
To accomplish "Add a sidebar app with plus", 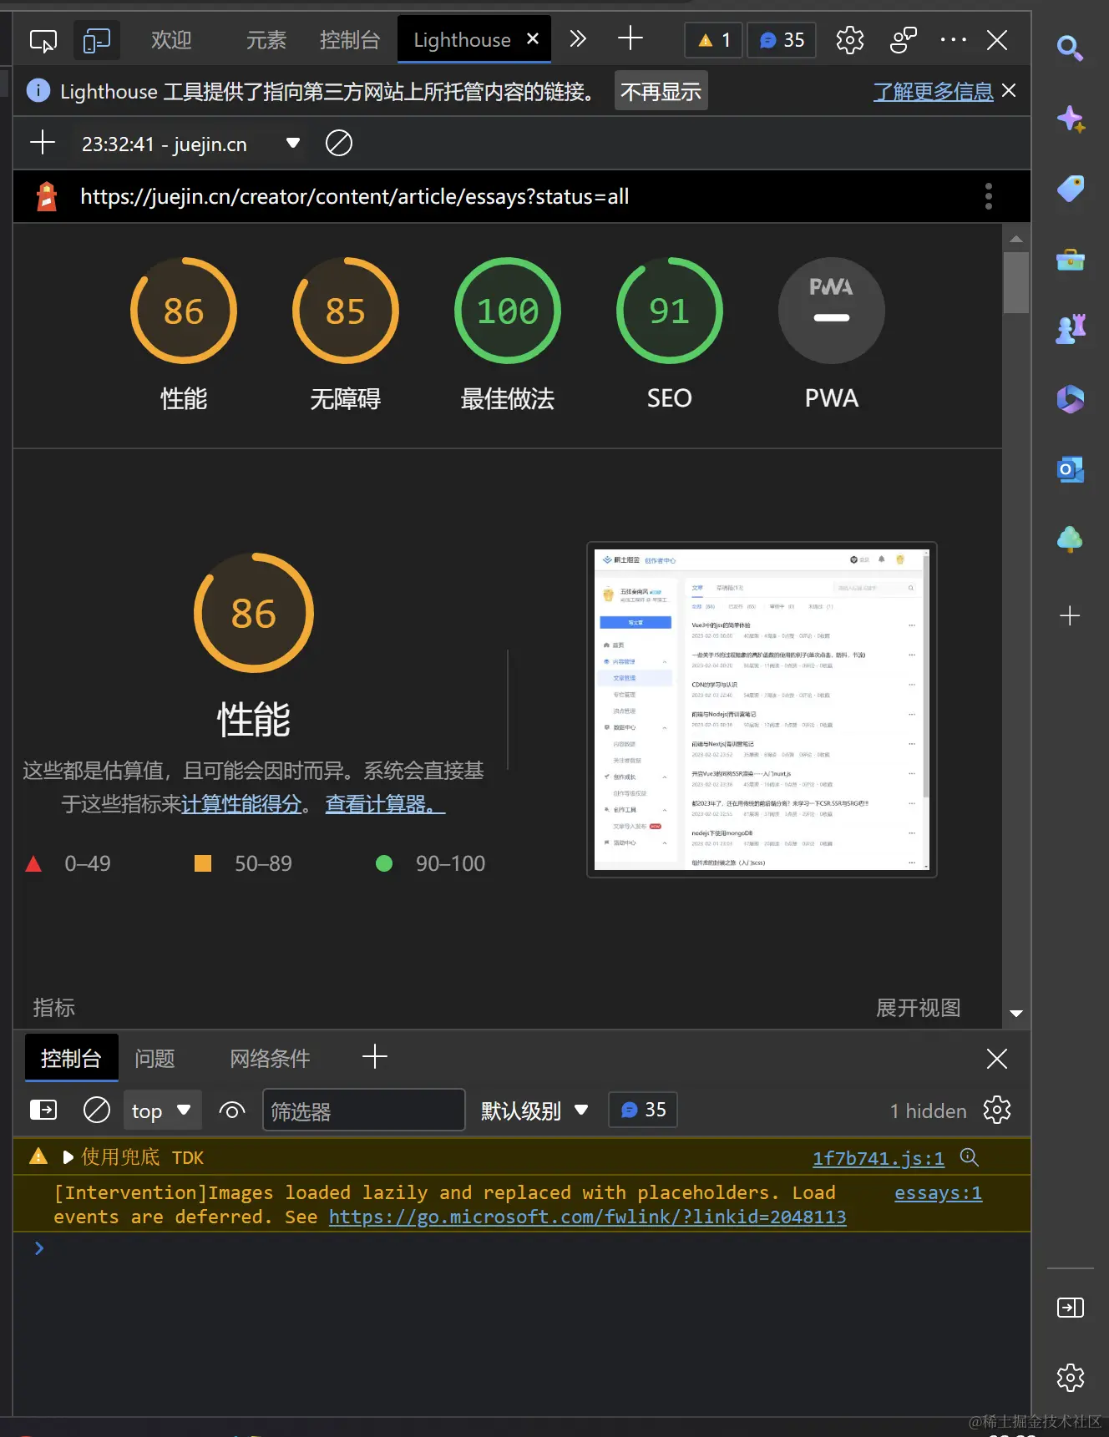I will tap(1070, 616).
